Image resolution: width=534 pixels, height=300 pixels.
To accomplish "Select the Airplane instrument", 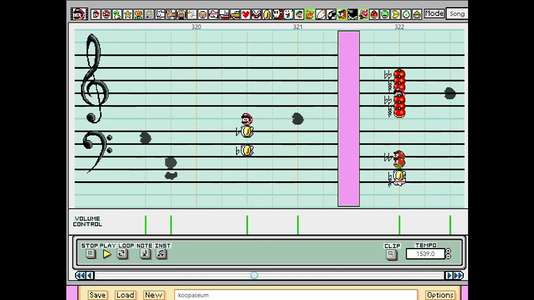I will click(213, 15).
